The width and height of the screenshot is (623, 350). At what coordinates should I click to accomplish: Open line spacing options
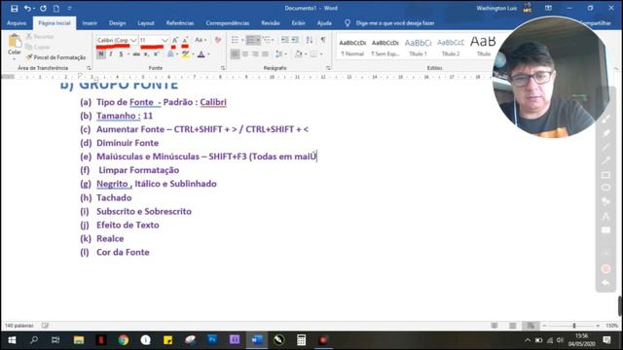click(x=280, y=54)
